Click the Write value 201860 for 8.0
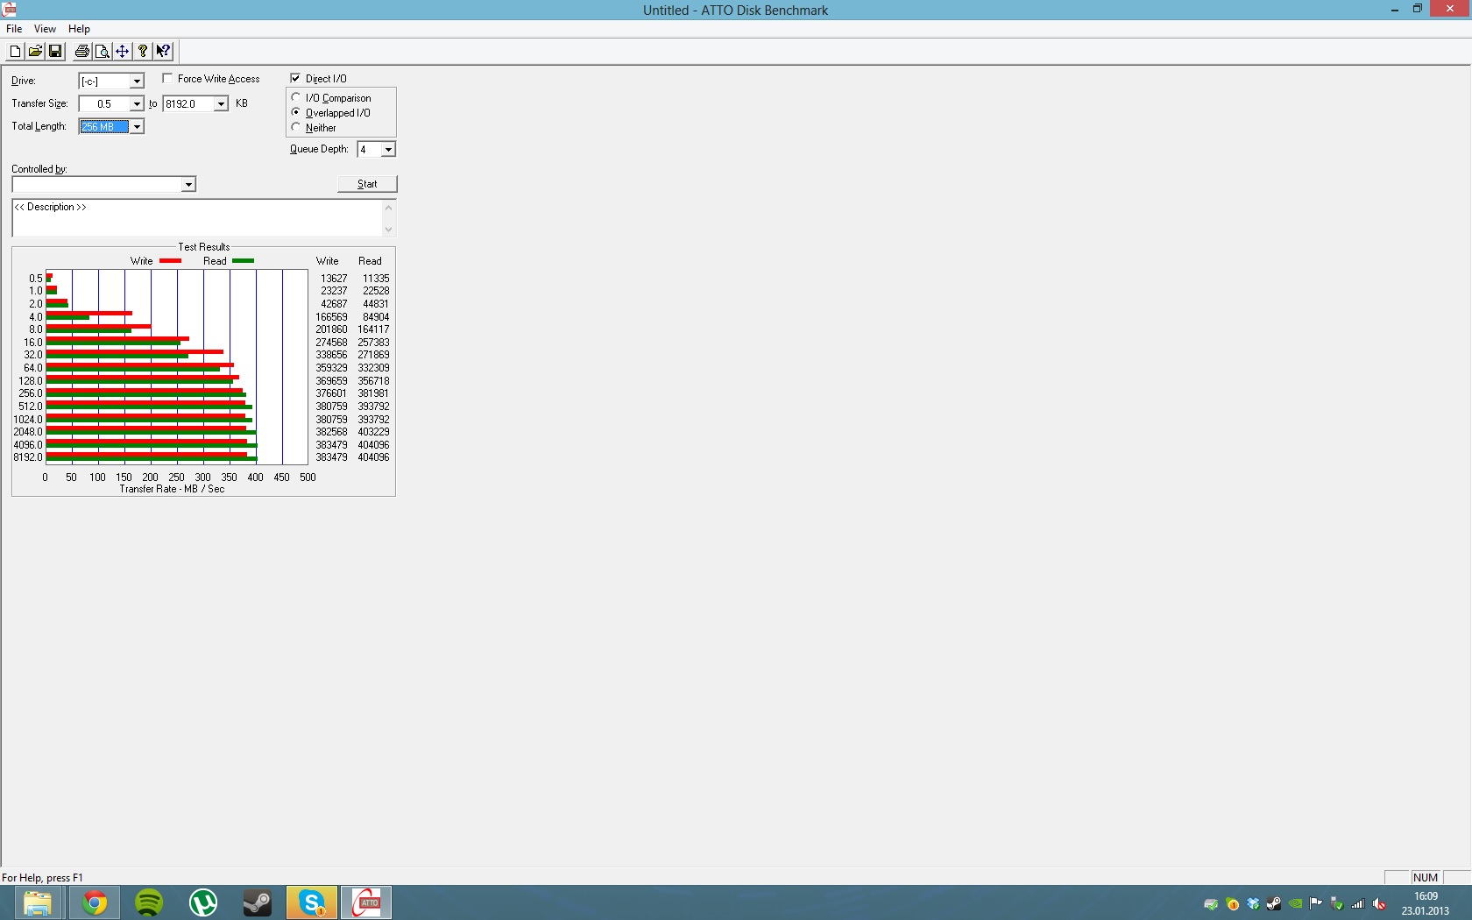Image resolution: width=1472 pixels, height=920 pixels. coord(331,329)
